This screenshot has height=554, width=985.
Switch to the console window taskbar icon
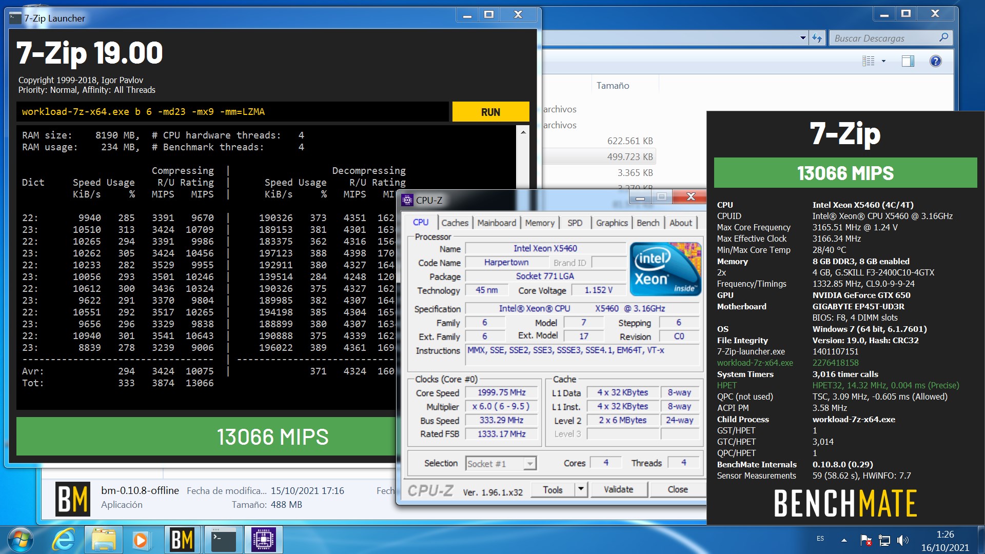point(224,540)
